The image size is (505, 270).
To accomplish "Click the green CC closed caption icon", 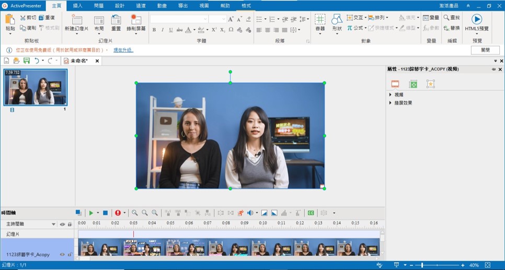I will point(311,213).
